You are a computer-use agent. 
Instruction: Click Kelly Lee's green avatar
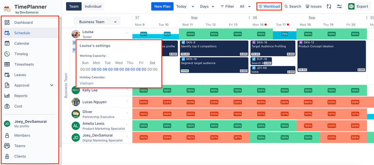(76, 90)
